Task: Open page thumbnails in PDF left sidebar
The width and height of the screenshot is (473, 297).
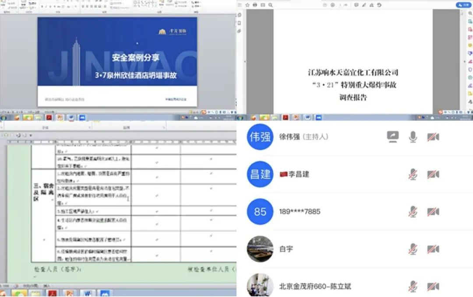Action: (x=239, y=15)
